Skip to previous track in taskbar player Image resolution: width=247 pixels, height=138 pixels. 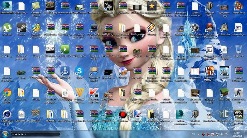click(x=16, y=134)
